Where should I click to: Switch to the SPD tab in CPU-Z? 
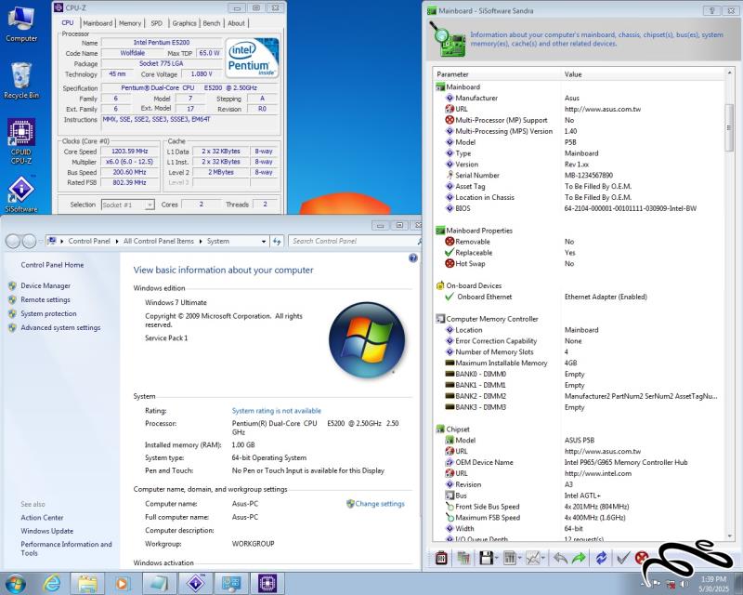click(156, 23)
